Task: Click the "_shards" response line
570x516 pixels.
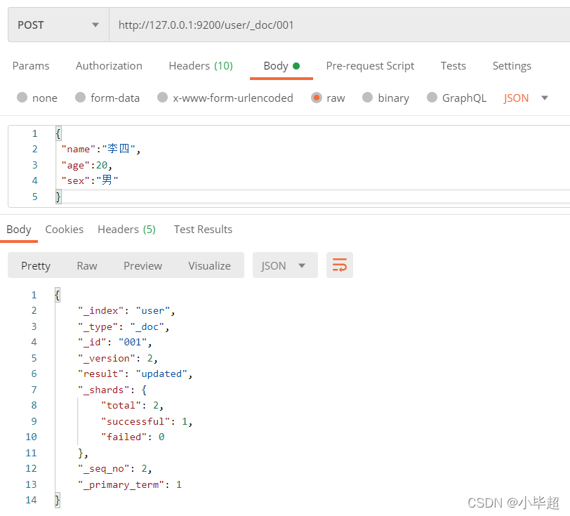Action: coord(112,390)
